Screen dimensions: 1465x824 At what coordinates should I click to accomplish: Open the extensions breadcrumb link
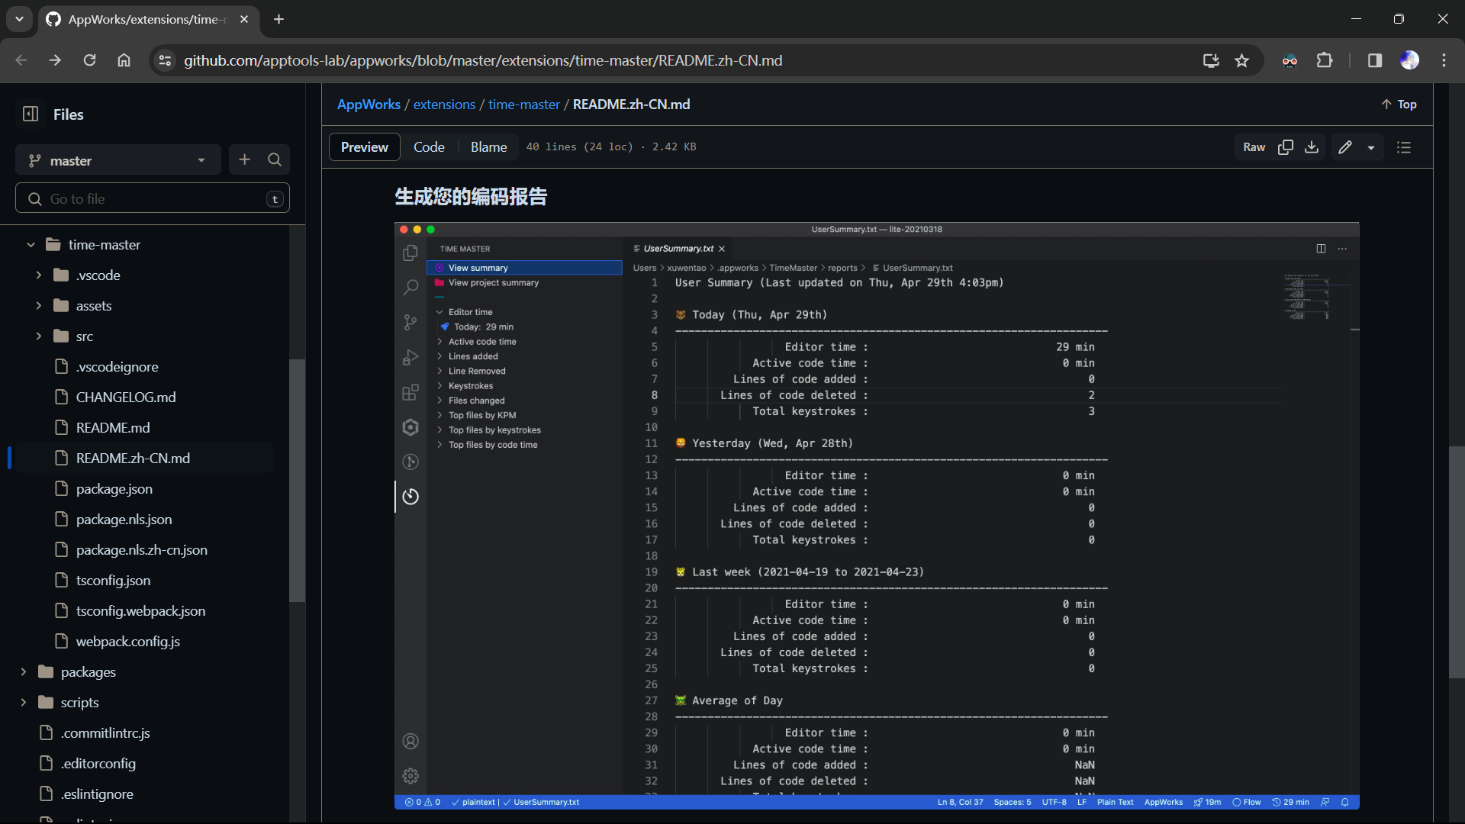pyautogui.click(x=444, y=105)
